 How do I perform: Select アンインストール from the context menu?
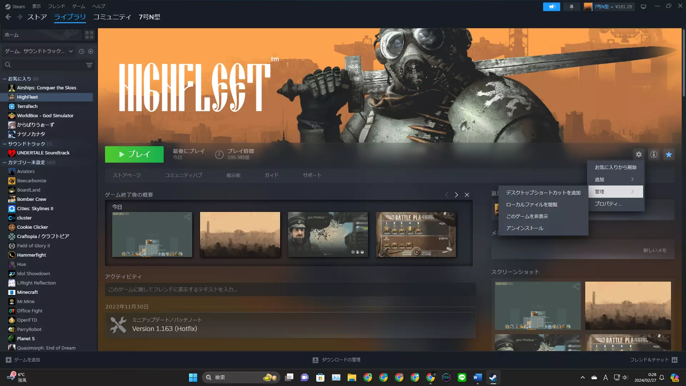click(x=525, y=228)
